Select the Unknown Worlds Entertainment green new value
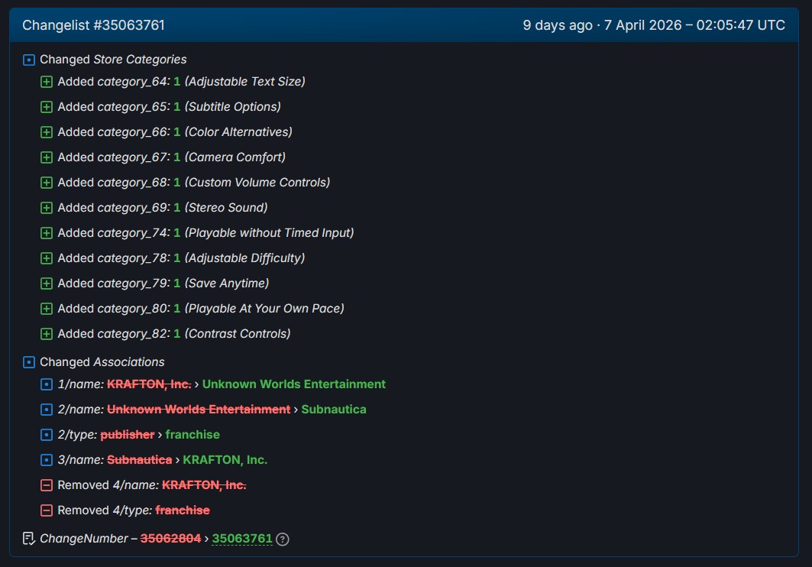 click(293, 384)
